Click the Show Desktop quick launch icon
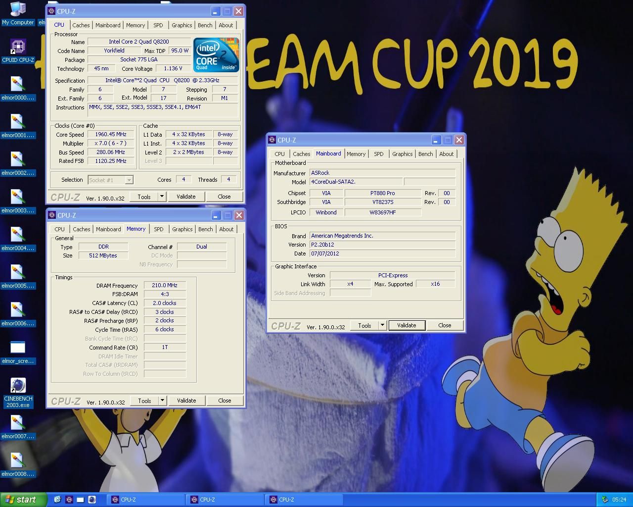The width and height of the screenshot is (633, 507). (x=80, y=500)
